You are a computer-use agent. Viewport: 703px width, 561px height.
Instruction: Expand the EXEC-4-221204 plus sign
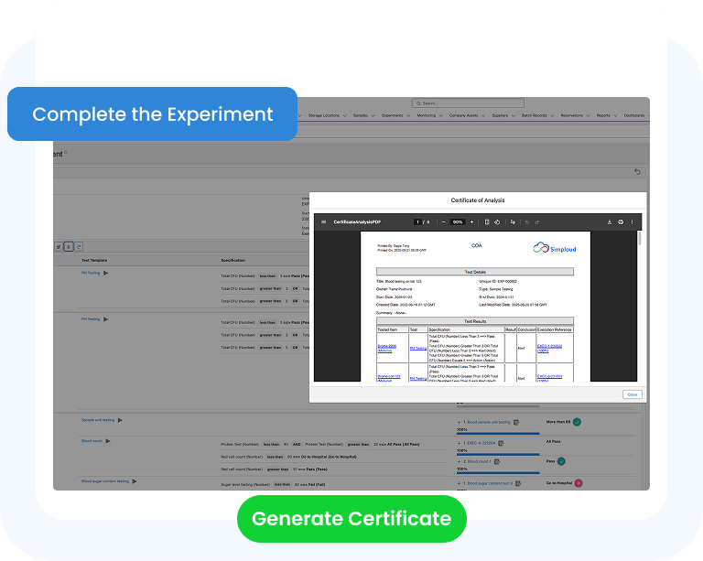click(460, 443)
